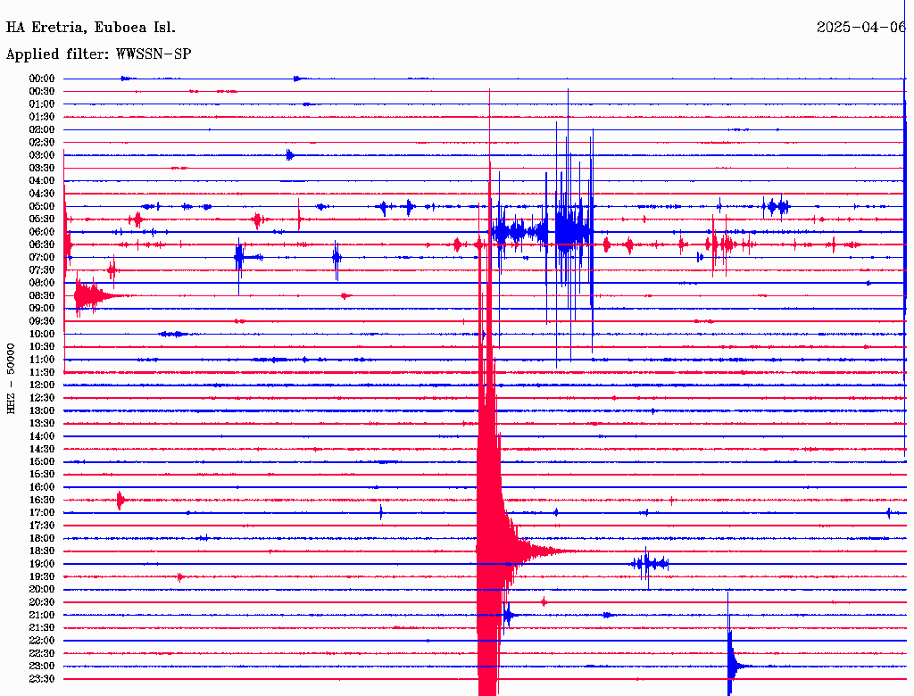Select the 10:30 time row label
Screen dimensions: 914x696
point(42,347)
